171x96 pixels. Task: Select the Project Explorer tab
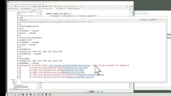[x=13, y=9]
